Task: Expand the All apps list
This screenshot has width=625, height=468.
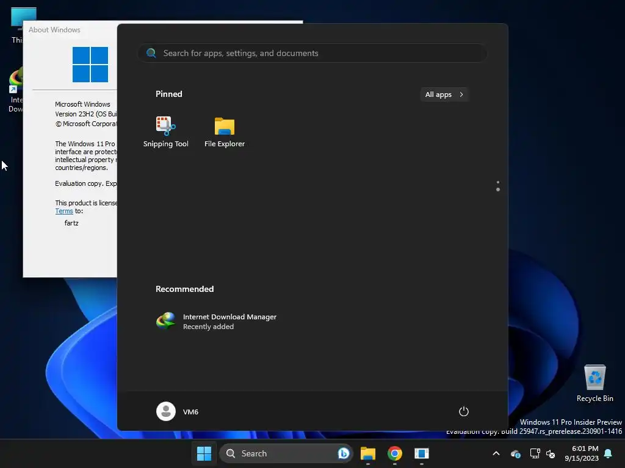Action: (444, 94)
